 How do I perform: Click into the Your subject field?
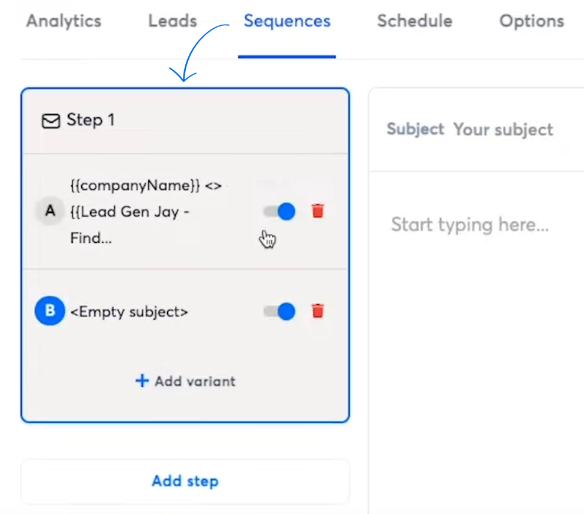[503, 130]
